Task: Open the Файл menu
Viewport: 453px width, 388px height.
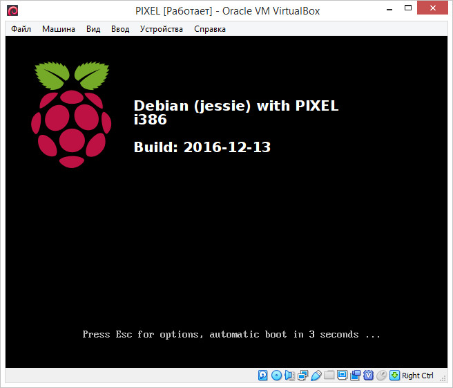Action: (x=21, y=29)
